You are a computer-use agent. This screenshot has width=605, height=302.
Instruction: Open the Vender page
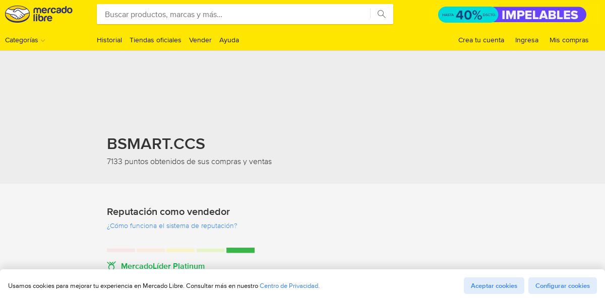click(x=200, y=40)
